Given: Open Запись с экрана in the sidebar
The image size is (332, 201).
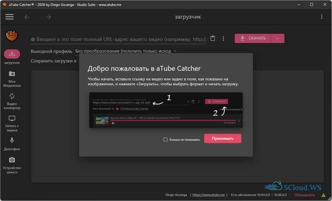Looking at the screenshot, I should click(x=12, y=124).
